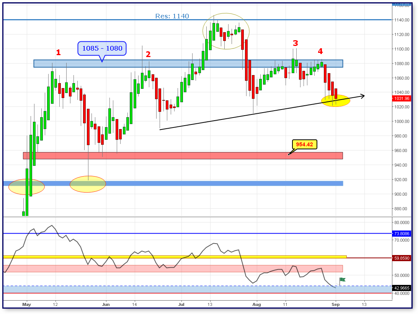Click the 40.0000 indicator axis label
Screen dimensions: 418x314
click(x=402, y=293)
